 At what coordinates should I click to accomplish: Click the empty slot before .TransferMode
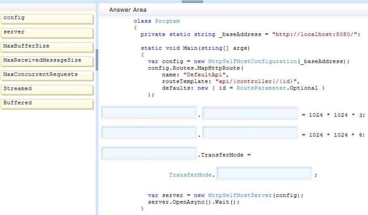coord(149,153)
